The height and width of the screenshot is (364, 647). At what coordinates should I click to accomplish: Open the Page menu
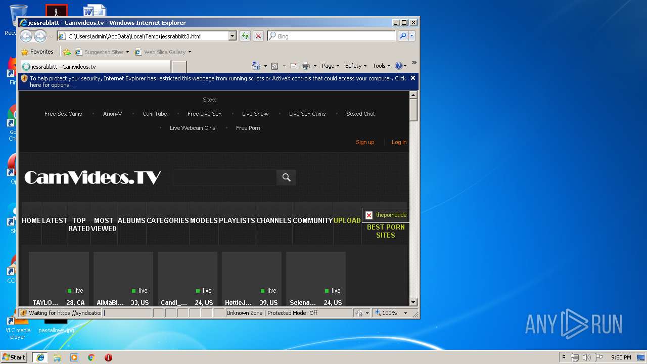click(x=331, y=66)
